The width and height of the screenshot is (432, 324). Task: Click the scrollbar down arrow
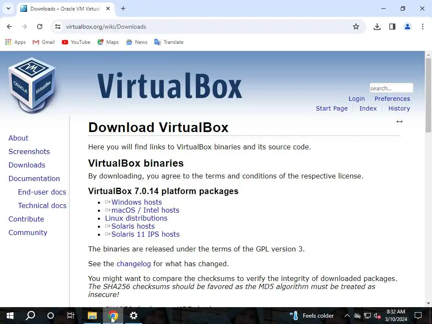pyautogui.click(x=428, y=303)
